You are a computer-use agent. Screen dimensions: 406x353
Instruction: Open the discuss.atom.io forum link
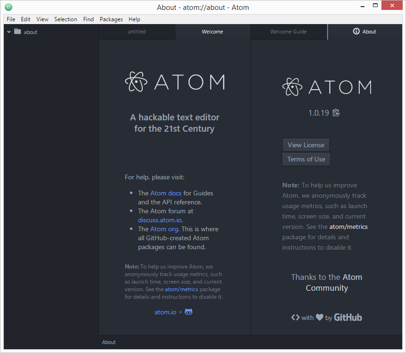[160, 220]
